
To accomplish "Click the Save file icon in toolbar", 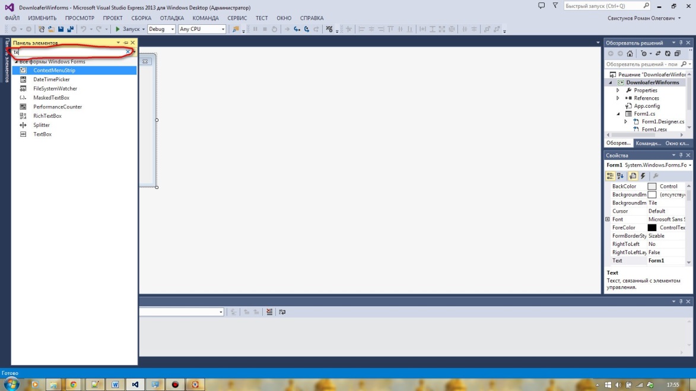I will click(61, 29).
